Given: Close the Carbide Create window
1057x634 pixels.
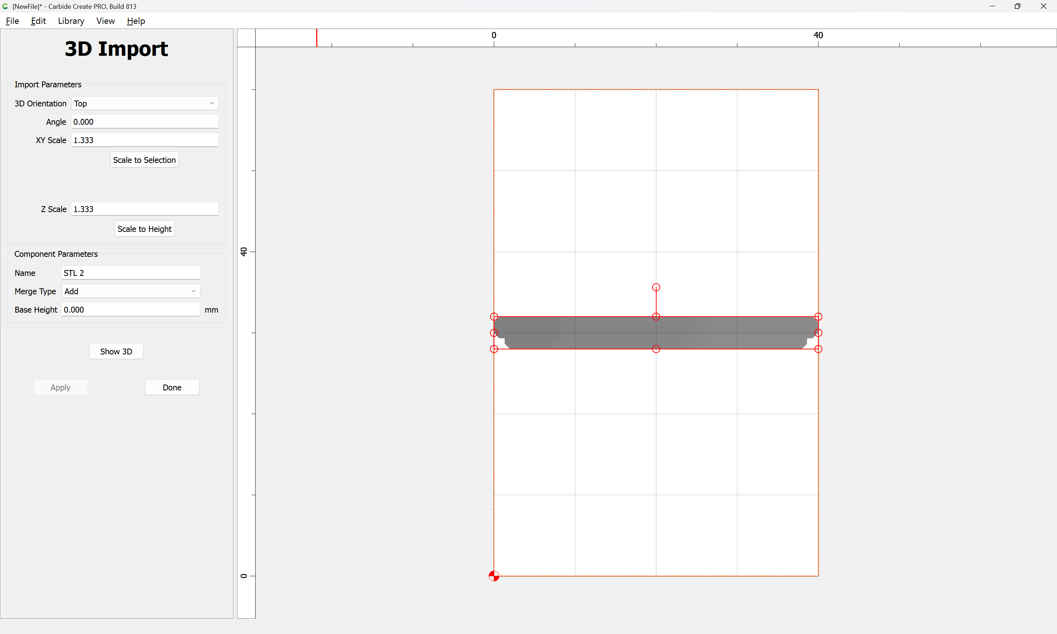Looking at the screenshot, I should (1043, 6).
